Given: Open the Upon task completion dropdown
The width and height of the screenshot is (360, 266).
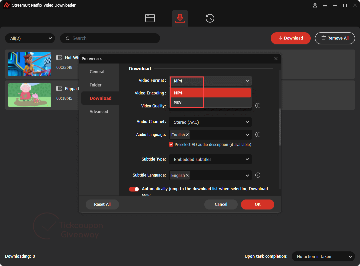Looking at the screenshot, I should (x=323, y=256).
